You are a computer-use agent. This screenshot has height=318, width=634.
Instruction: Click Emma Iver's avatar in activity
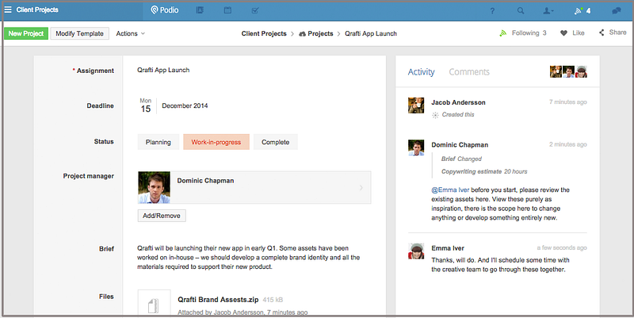pyautogui.click(x=416, y=251)
